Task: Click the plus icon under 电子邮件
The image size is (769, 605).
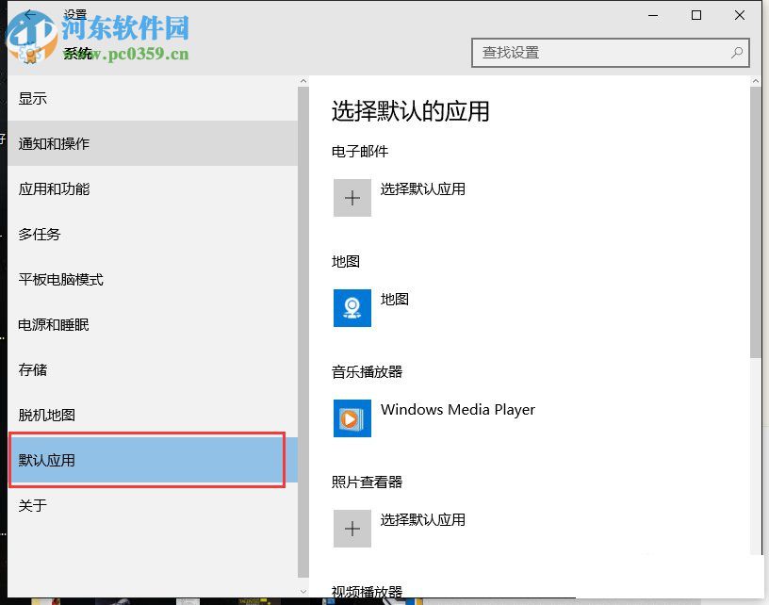Action: [352, 197]
